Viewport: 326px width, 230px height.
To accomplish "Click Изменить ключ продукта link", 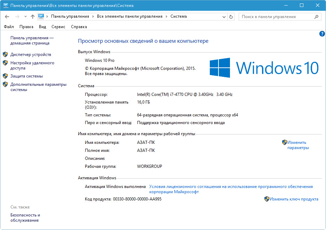I will (294, 199).
